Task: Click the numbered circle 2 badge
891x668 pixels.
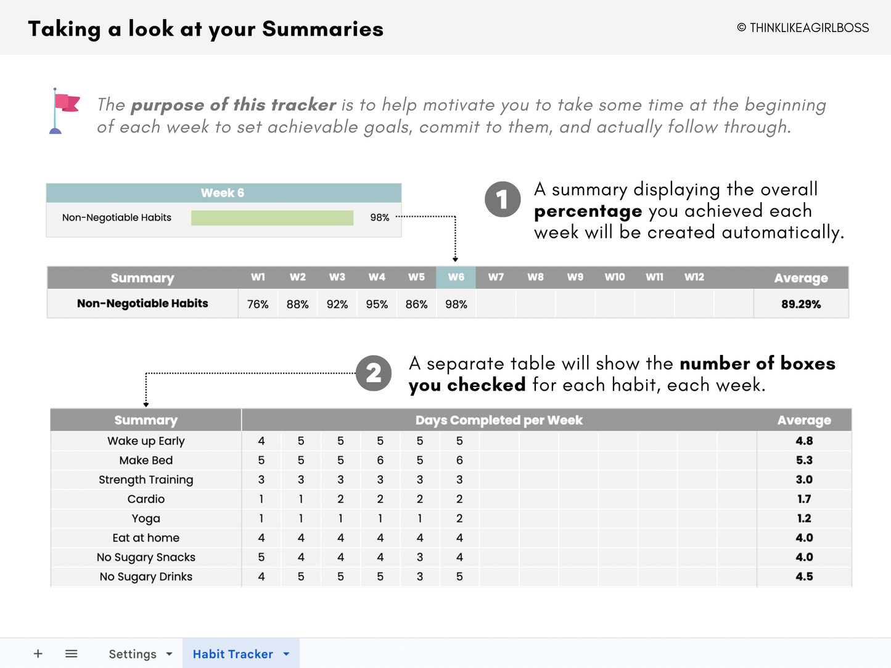Action: click(374, 373)
